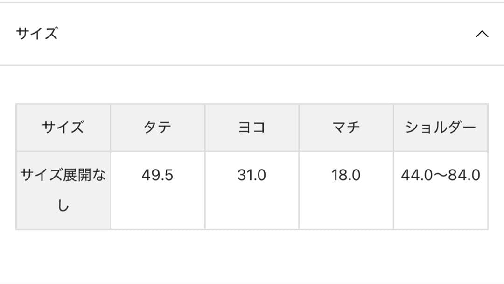Click the data row of the size table
Screen dimensions: 504x284
(x=252, y=188)
